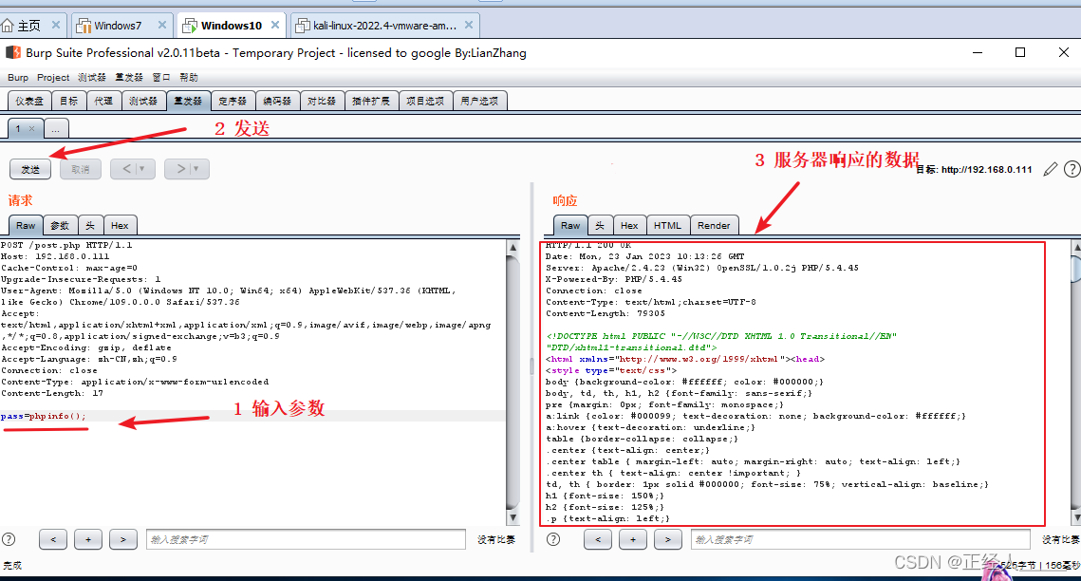Screen dimensions: 1081x581
Task: Click next match button in response search
Action: click(668, 539)
